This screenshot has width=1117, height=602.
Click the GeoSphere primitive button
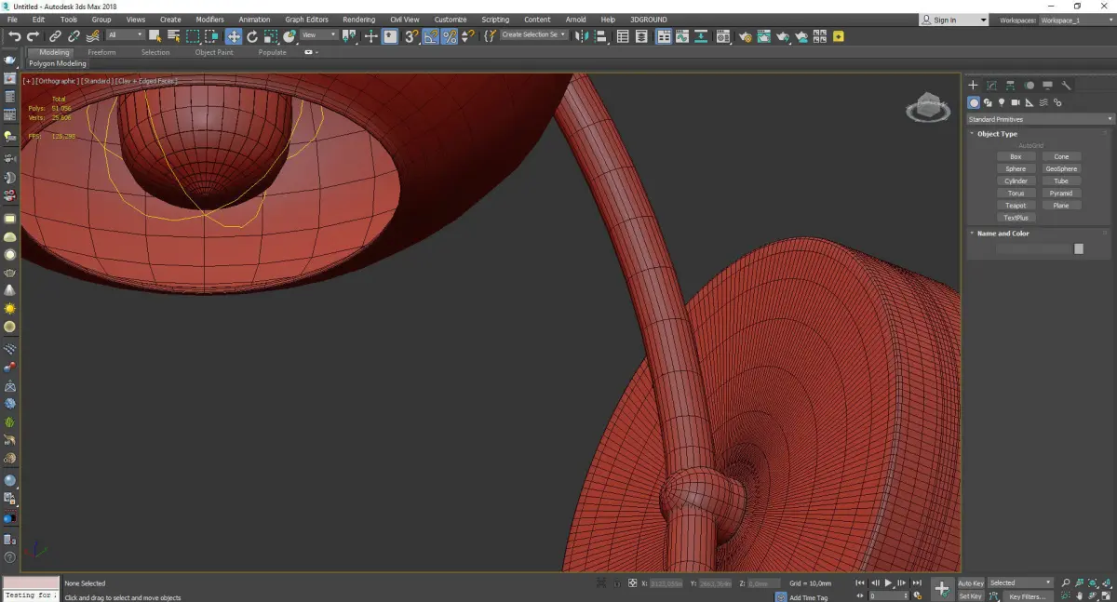point(1061,169)
